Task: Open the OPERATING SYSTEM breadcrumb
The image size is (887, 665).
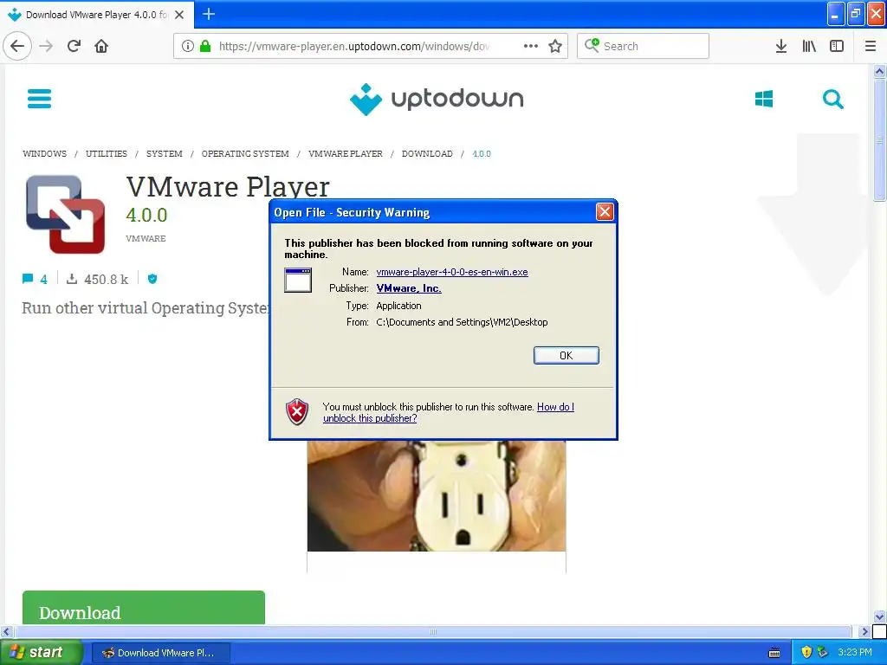Action: click(x=245, y=154)
